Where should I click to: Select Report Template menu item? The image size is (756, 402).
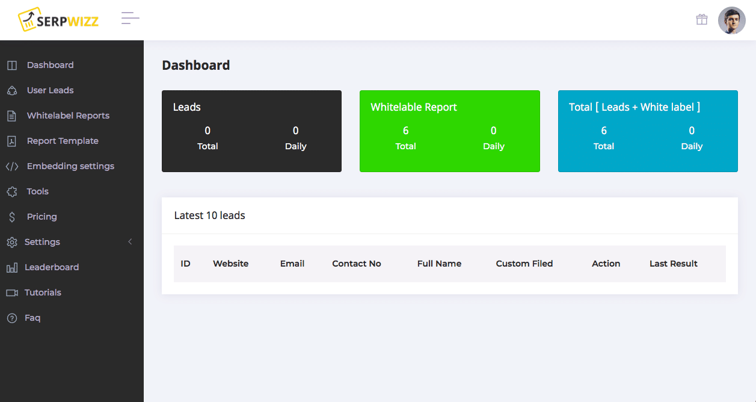63,141
